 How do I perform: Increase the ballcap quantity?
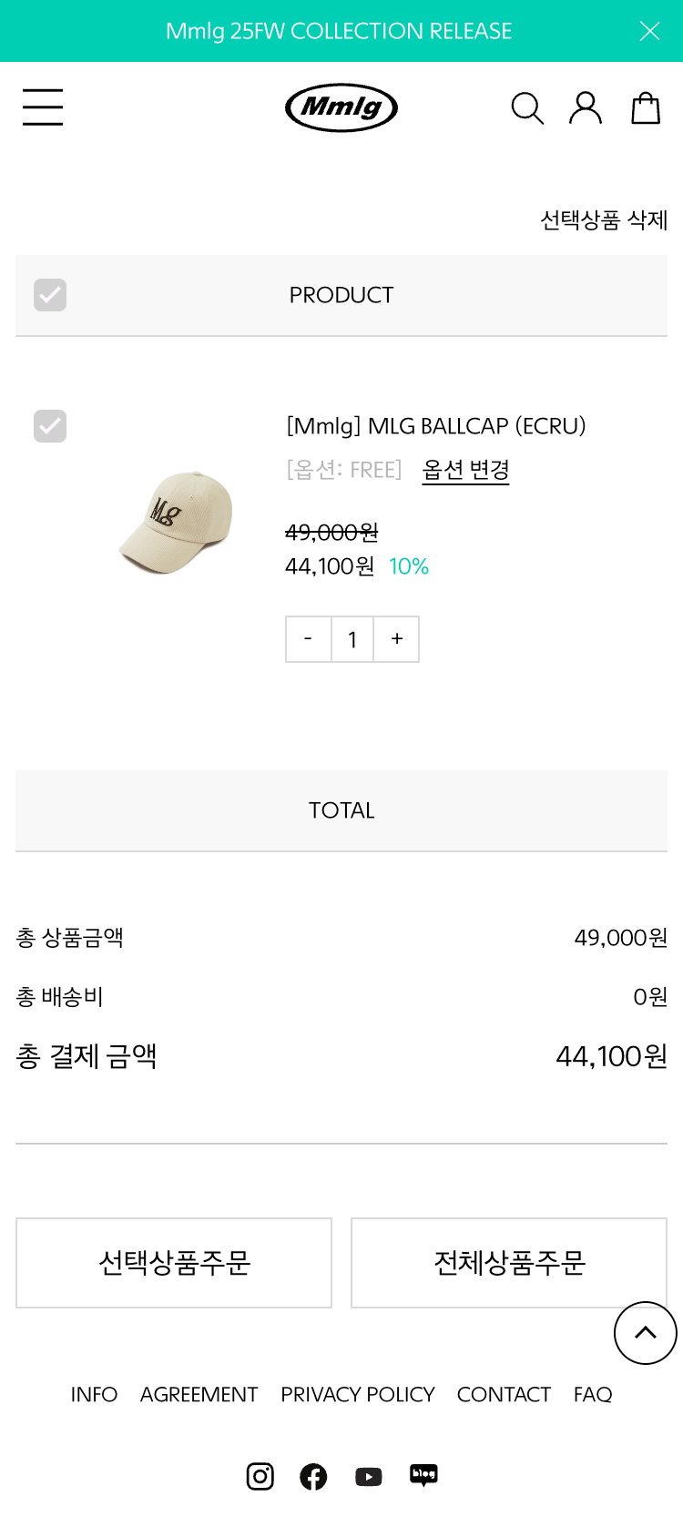pos(397,639)
